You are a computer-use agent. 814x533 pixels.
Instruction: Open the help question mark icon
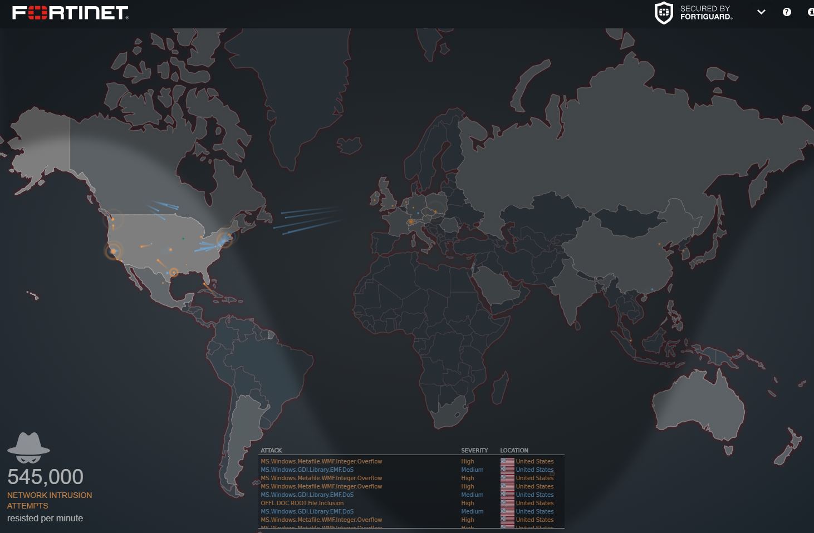pyautogui.click(x=787, y=12)
